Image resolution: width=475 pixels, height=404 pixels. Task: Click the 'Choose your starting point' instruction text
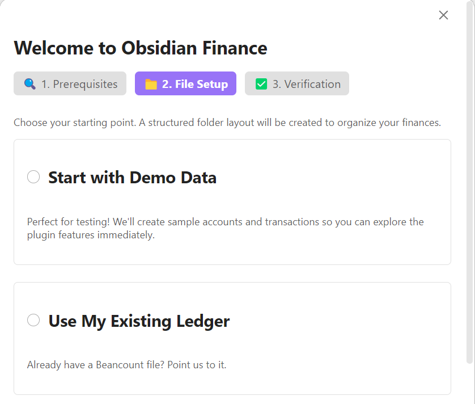227,123
